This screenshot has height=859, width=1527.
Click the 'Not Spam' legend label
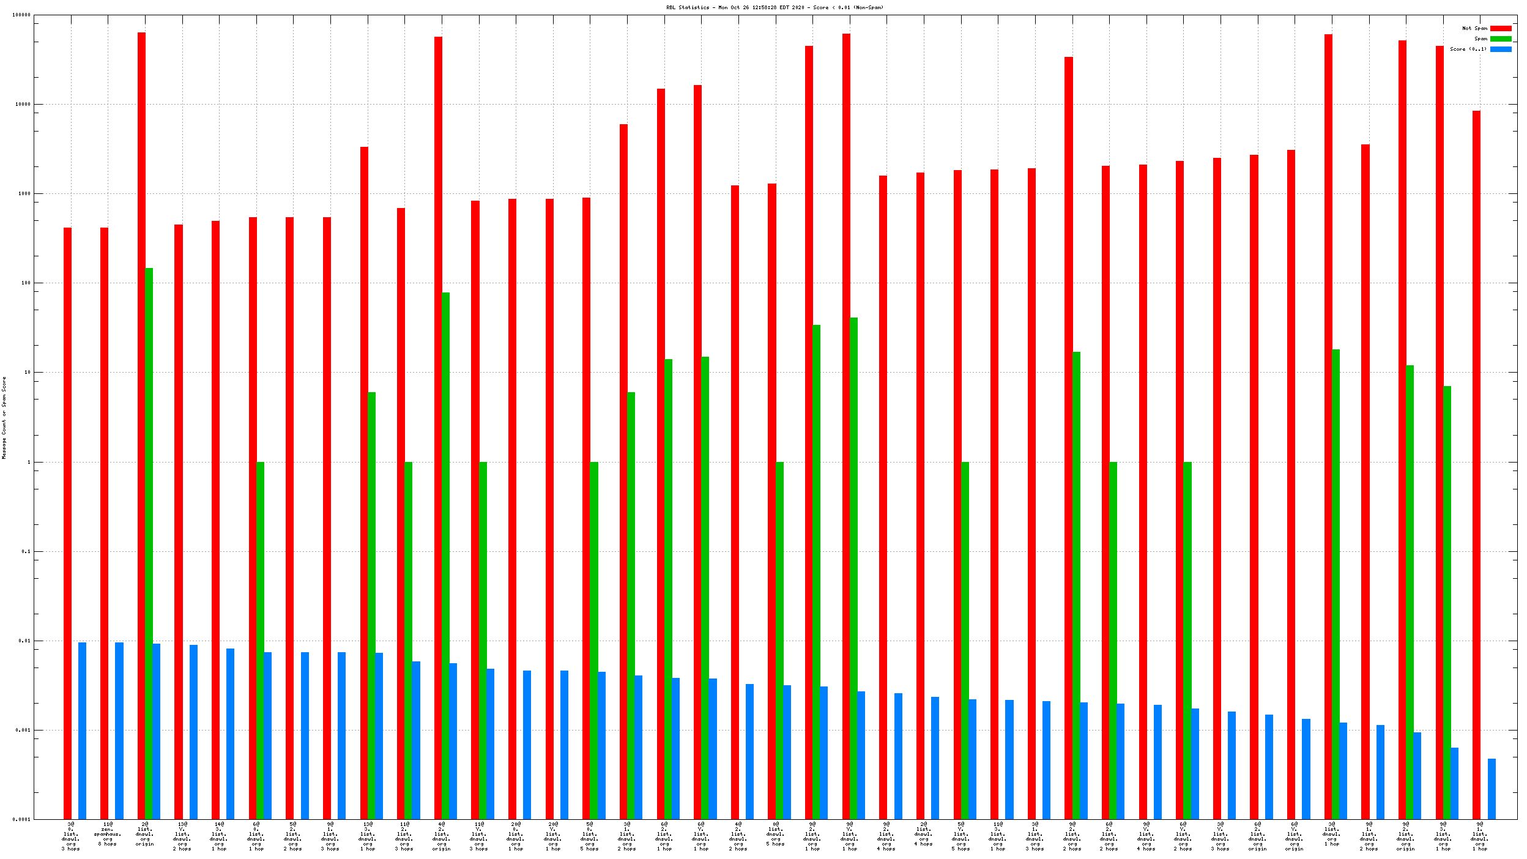point(1474,28)
